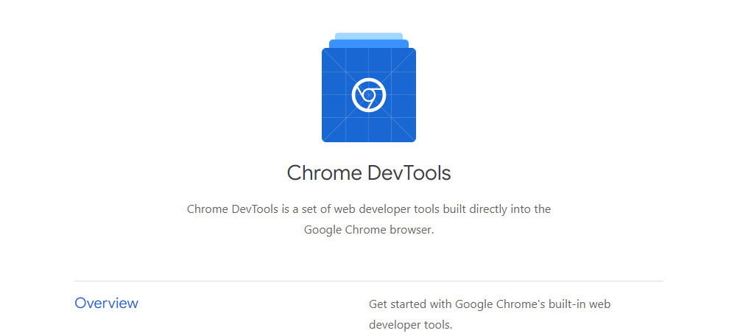Click the 'Get started with Google Chrome's' text

coord(490,315)
